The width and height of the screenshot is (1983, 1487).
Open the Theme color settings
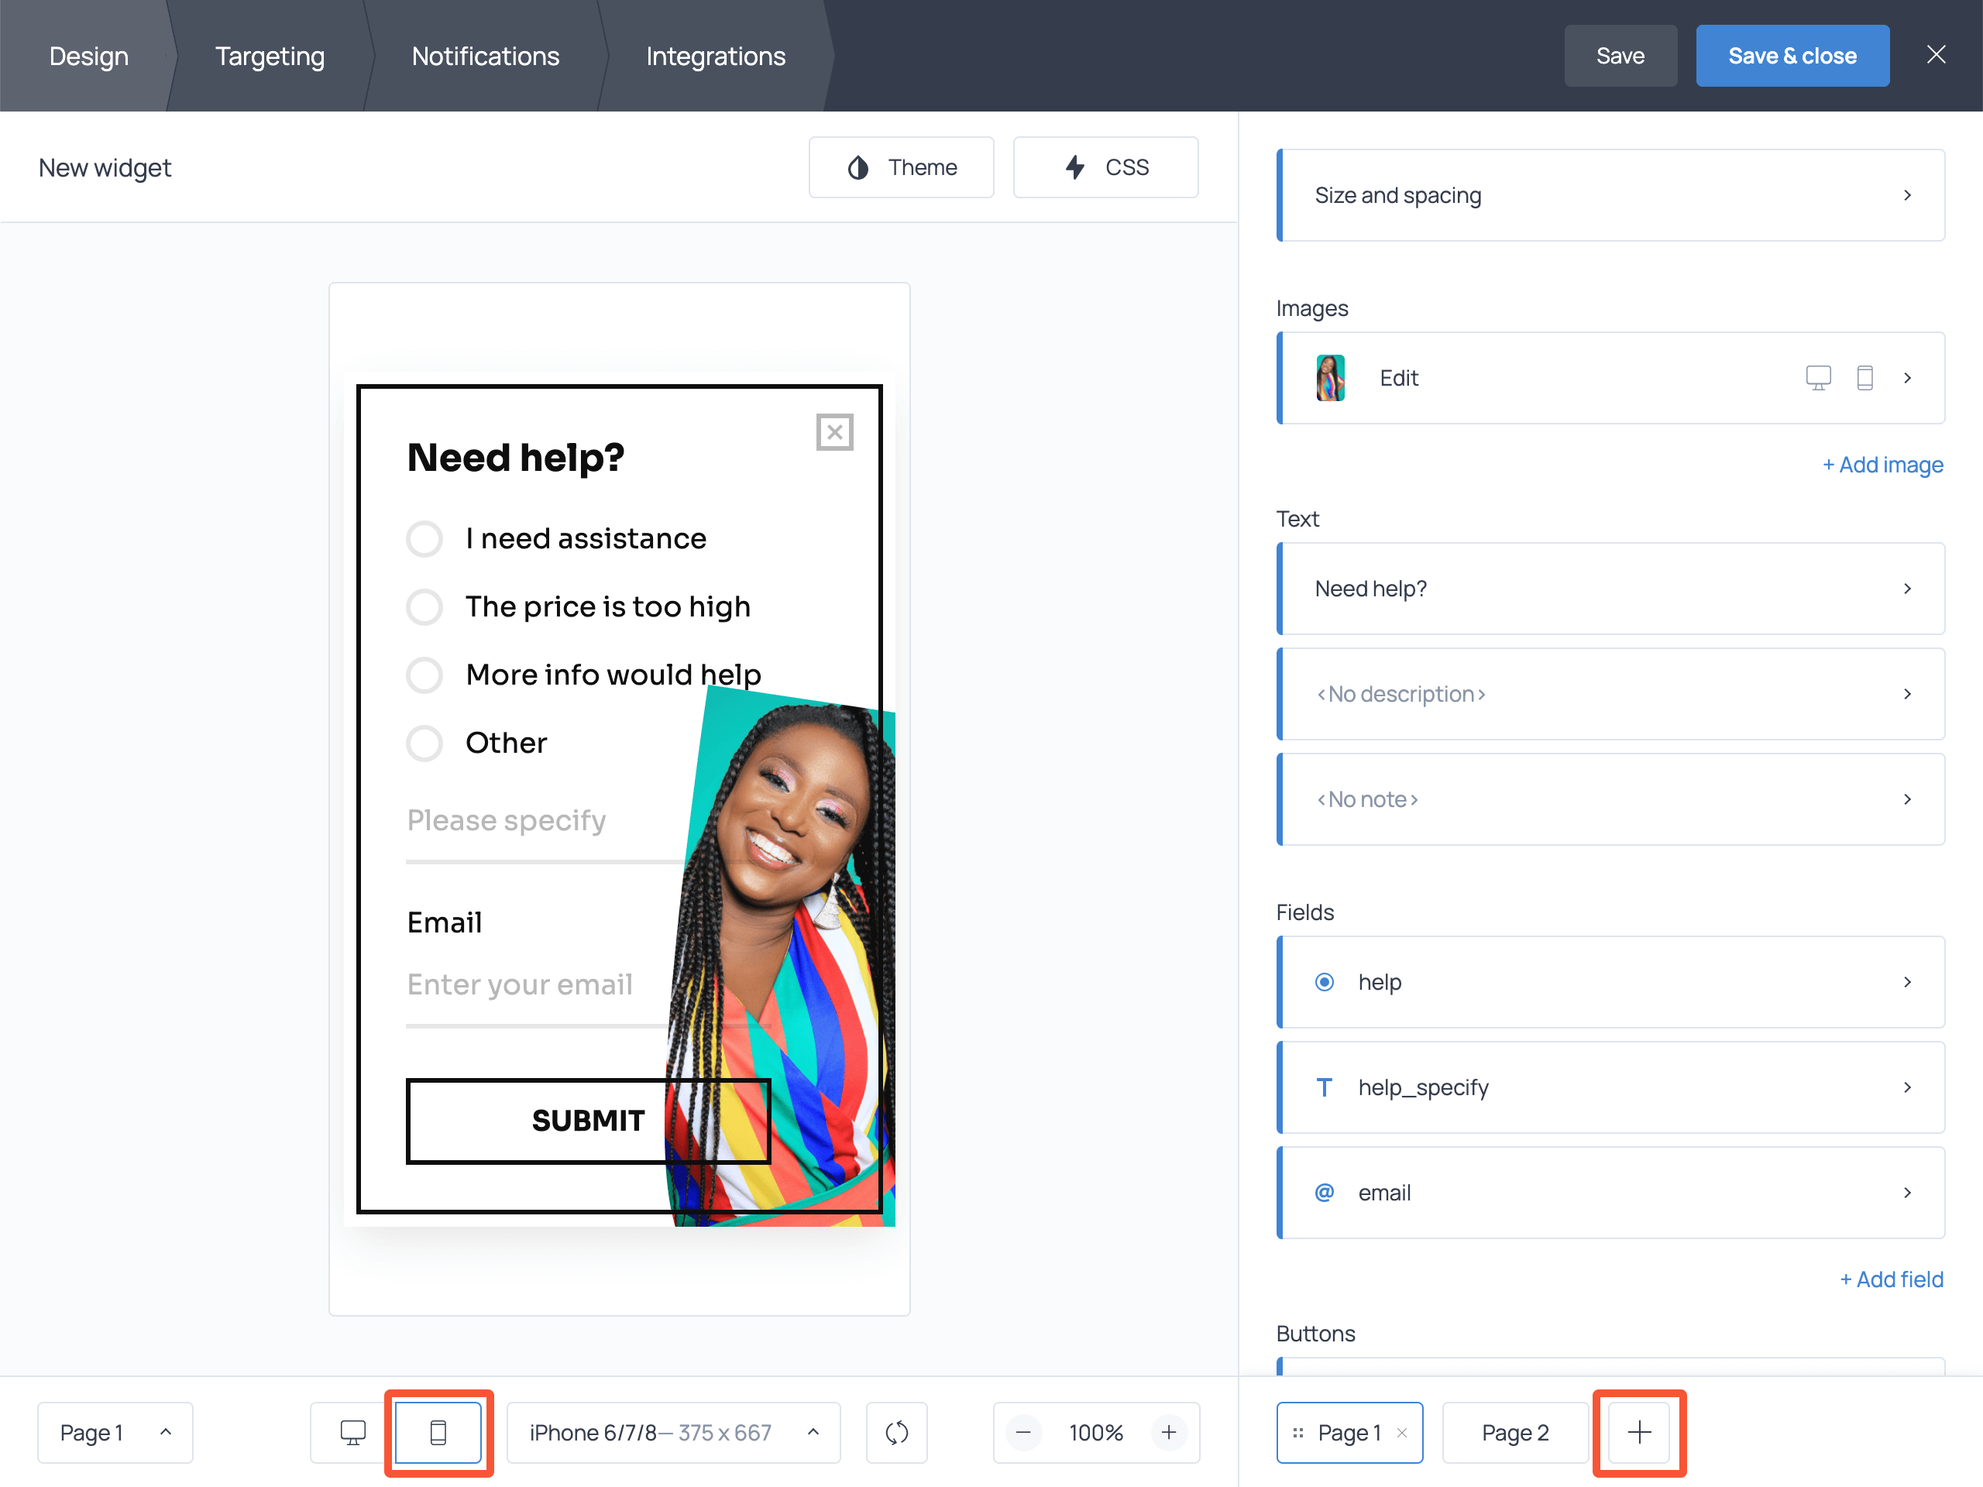click(901, 167)
